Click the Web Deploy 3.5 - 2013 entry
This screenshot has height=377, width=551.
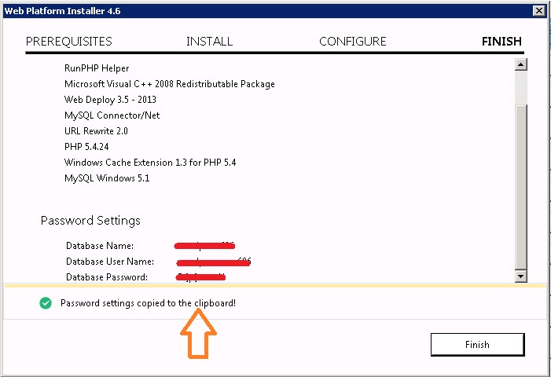pyautogui.click(x=110, y=99)
